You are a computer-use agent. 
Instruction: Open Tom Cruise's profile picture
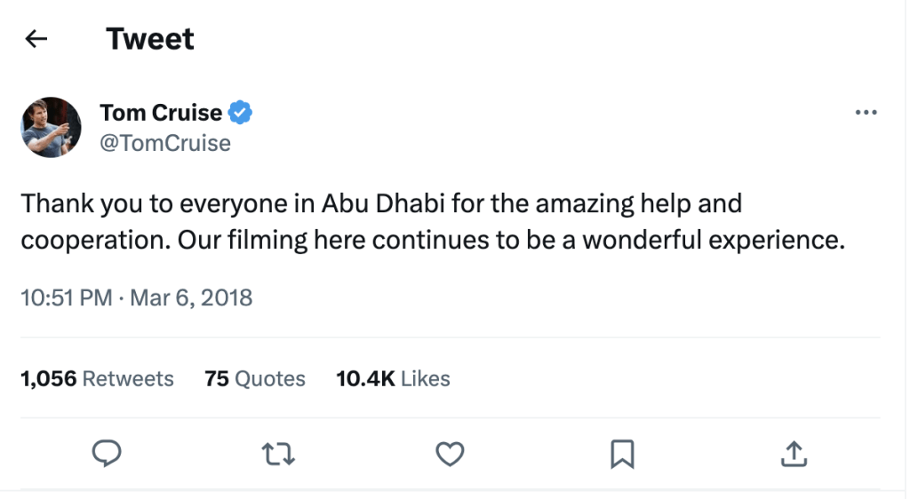(52, 127)
